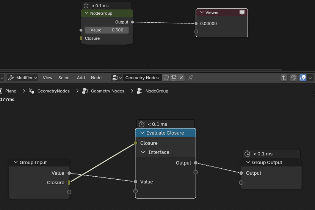This screenshot has width=315, height=210.
Task: Go to parent node tree arrow
Action: click(x=284, y=78)
